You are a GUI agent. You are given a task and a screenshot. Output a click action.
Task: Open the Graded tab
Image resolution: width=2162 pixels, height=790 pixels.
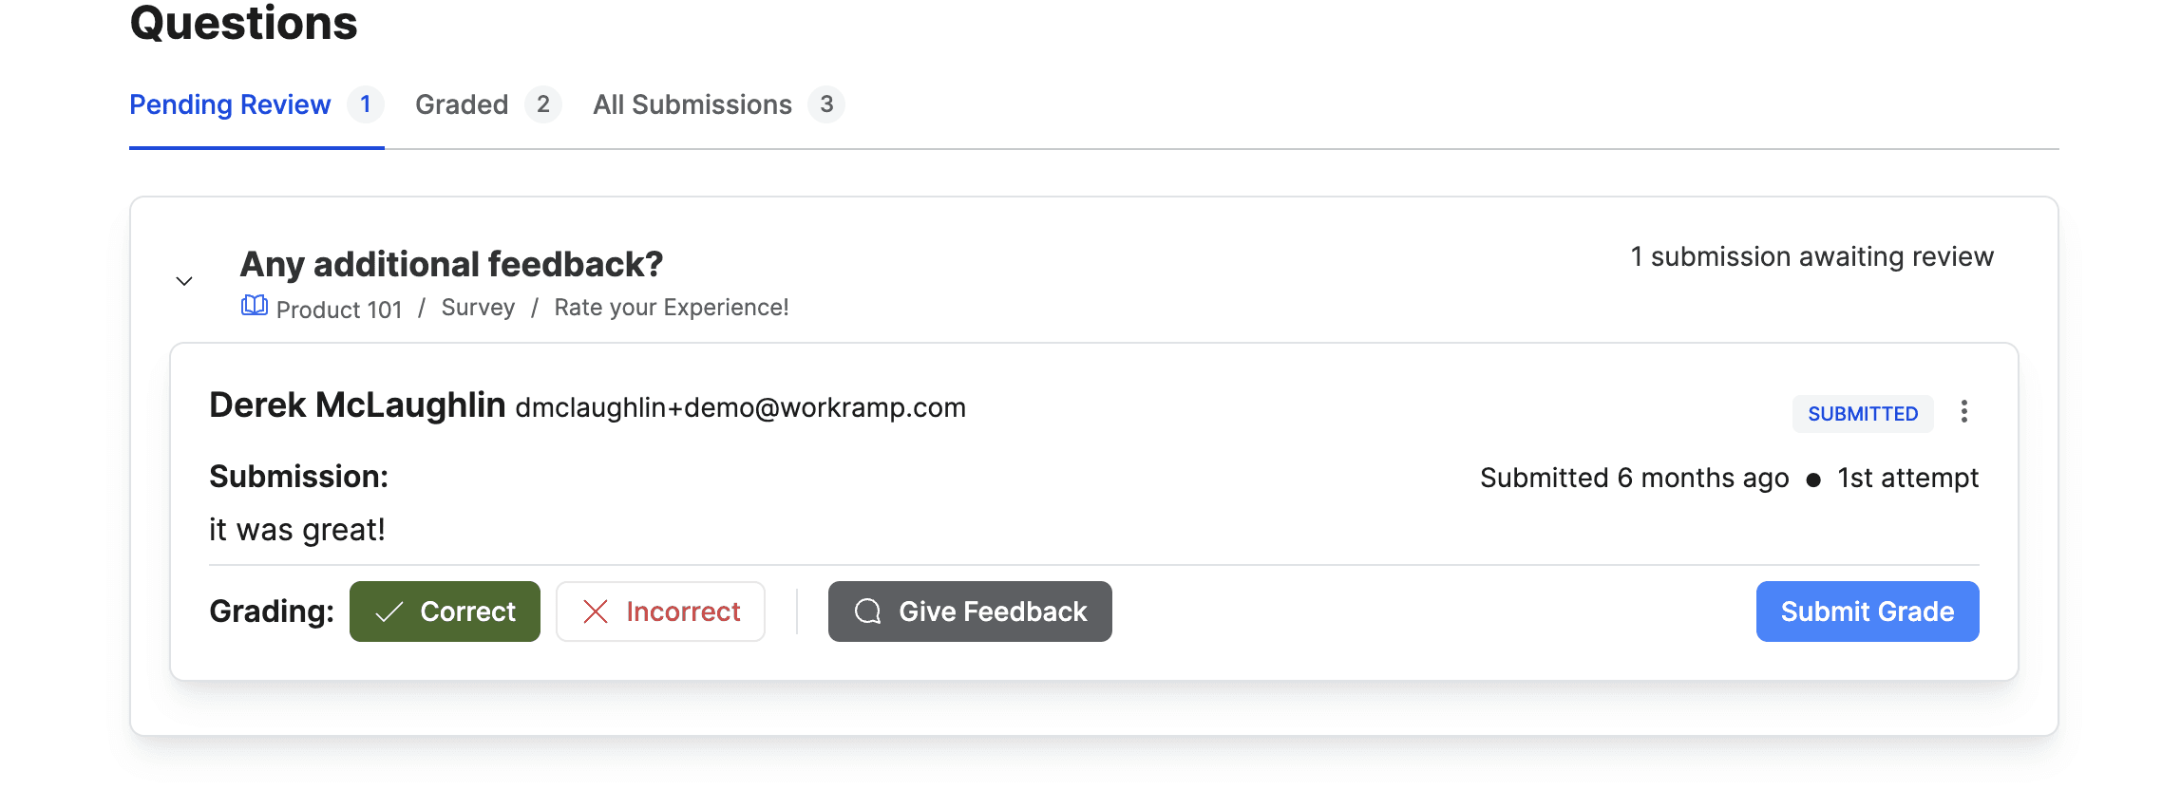click(462, 104)
